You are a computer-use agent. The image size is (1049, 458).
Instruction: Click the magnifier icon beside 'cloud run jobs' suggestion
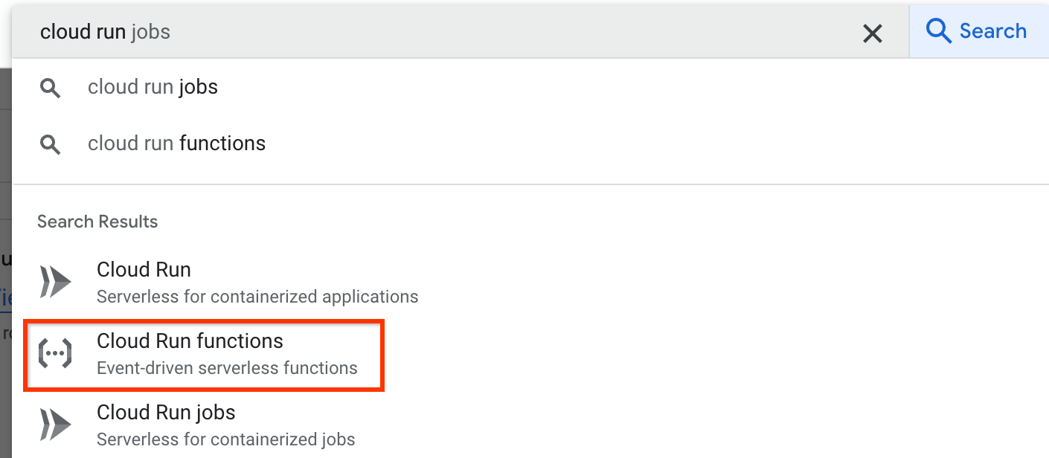50,88
